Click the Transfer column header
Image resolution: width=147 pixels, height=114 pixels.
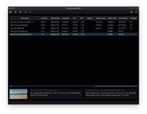(133, 18)
